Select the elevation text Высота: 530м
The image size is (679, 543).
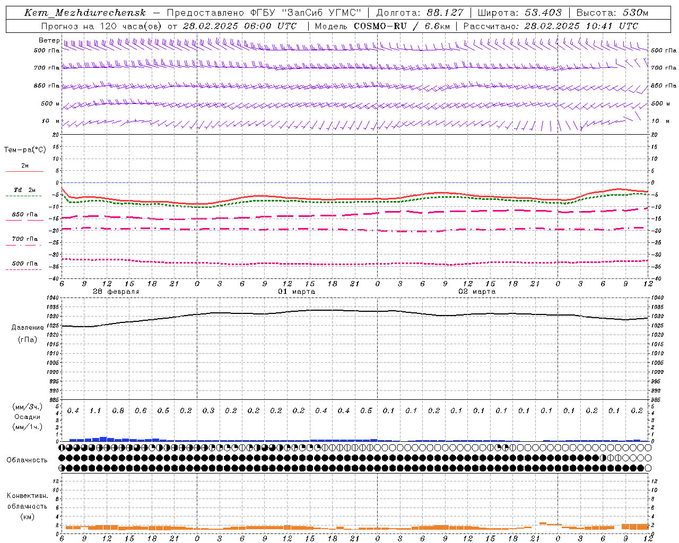pyautogui.click(x=613, y=13)
